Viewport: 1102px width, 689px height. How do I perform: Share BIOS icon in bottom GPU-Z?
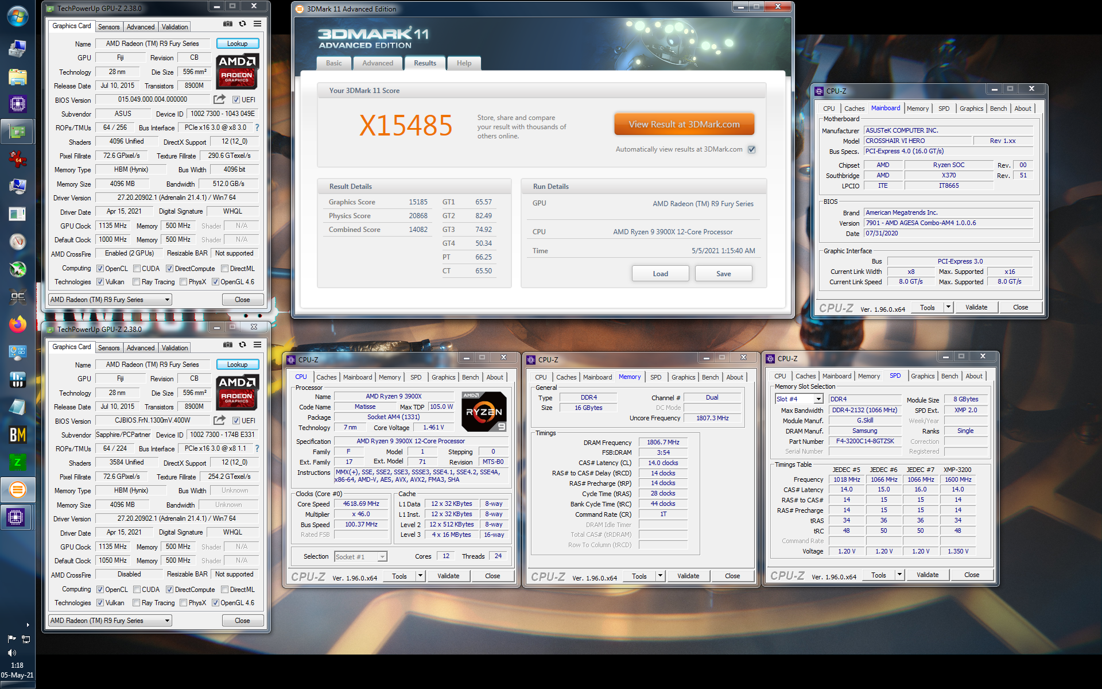pyautogui.click(x=219, y=420)
